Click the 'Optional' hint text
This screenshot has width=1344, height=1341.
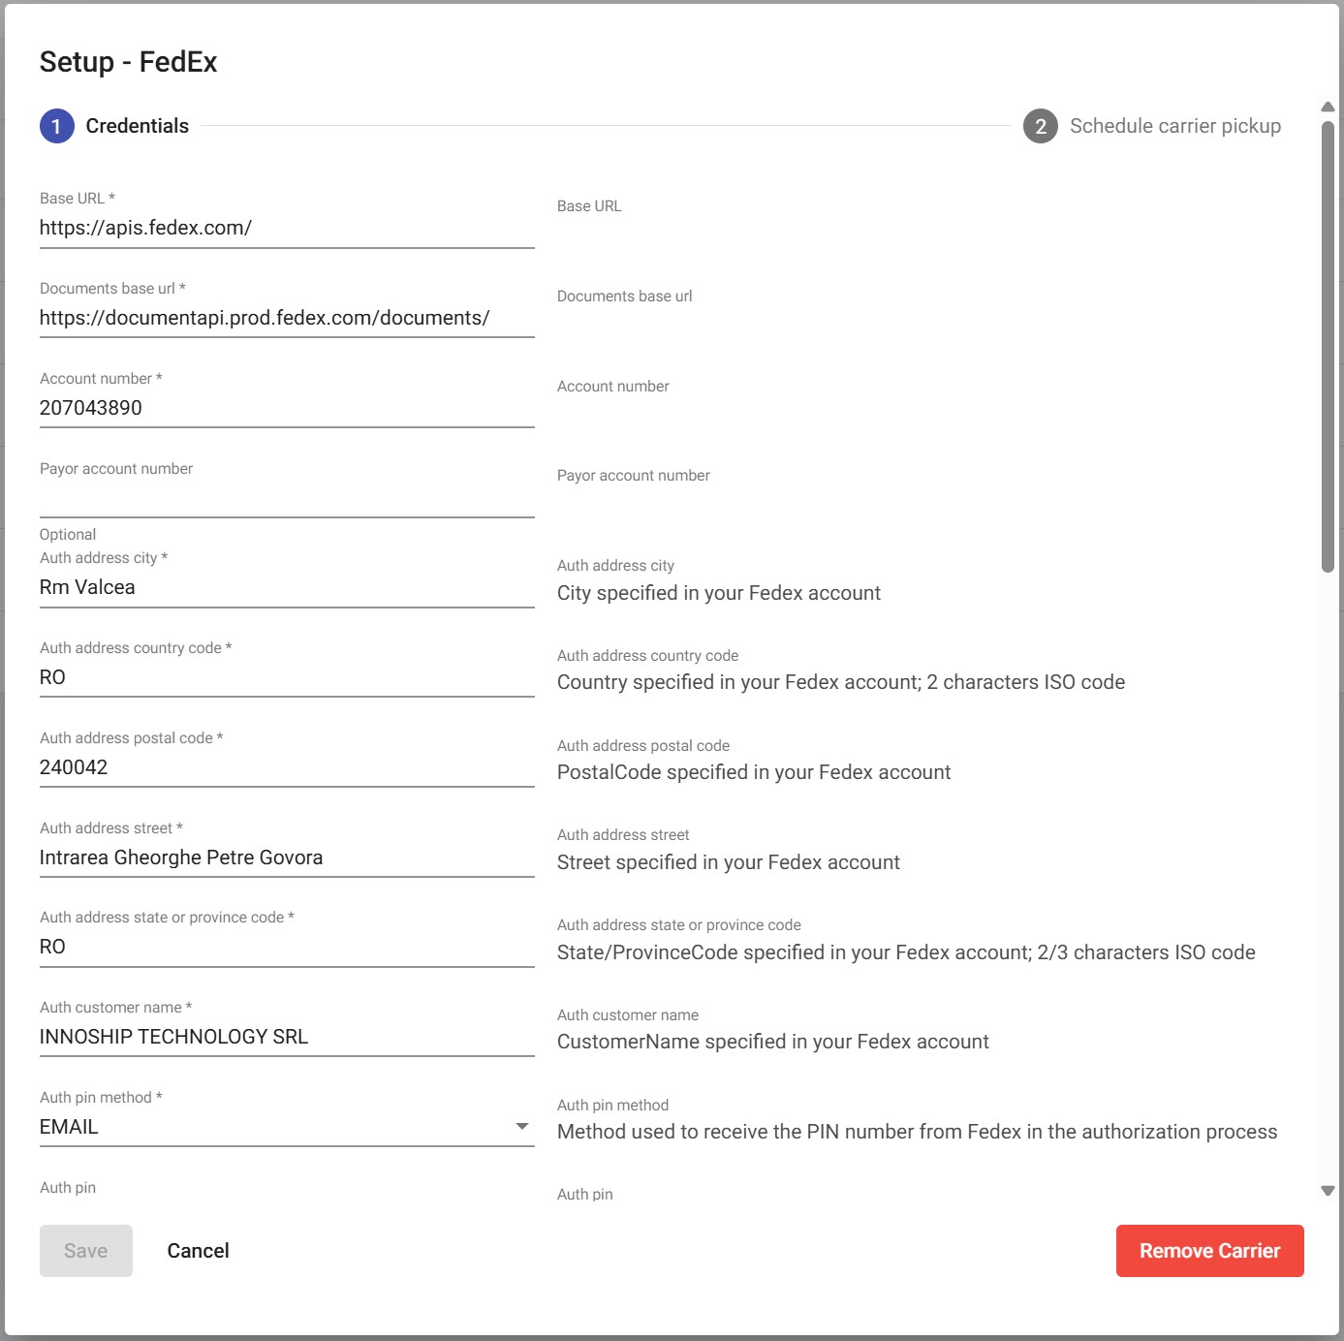[68, 535]
